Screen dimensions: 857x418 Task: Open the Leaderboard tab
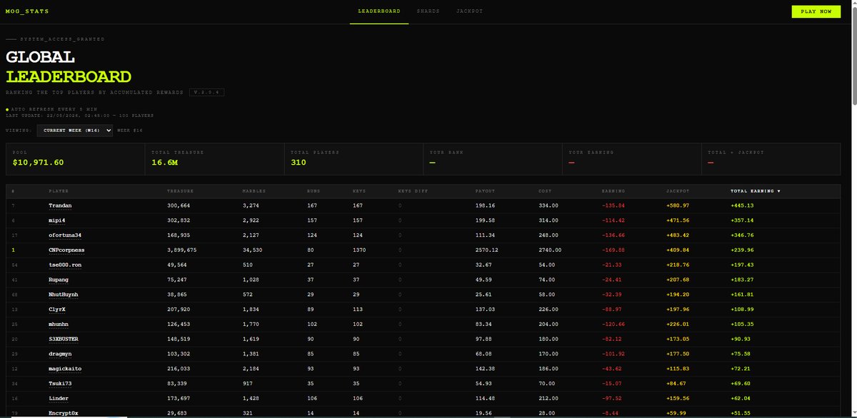click(x=379, y=11)
